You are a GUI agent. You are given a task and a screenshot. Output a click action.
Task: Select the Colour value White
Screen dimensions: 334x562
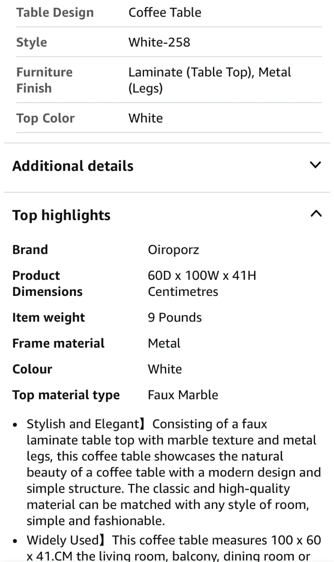click(165, 368)
